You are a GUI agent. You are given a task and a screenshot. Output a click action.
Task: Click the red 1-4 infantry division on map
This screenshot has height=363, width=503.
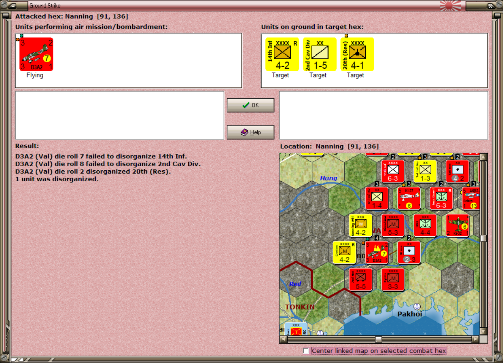point(377,198)
